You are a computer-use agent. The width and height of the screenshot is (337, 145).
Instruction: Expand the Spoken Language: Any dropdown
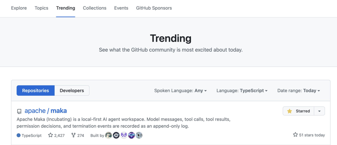[181, 90]
